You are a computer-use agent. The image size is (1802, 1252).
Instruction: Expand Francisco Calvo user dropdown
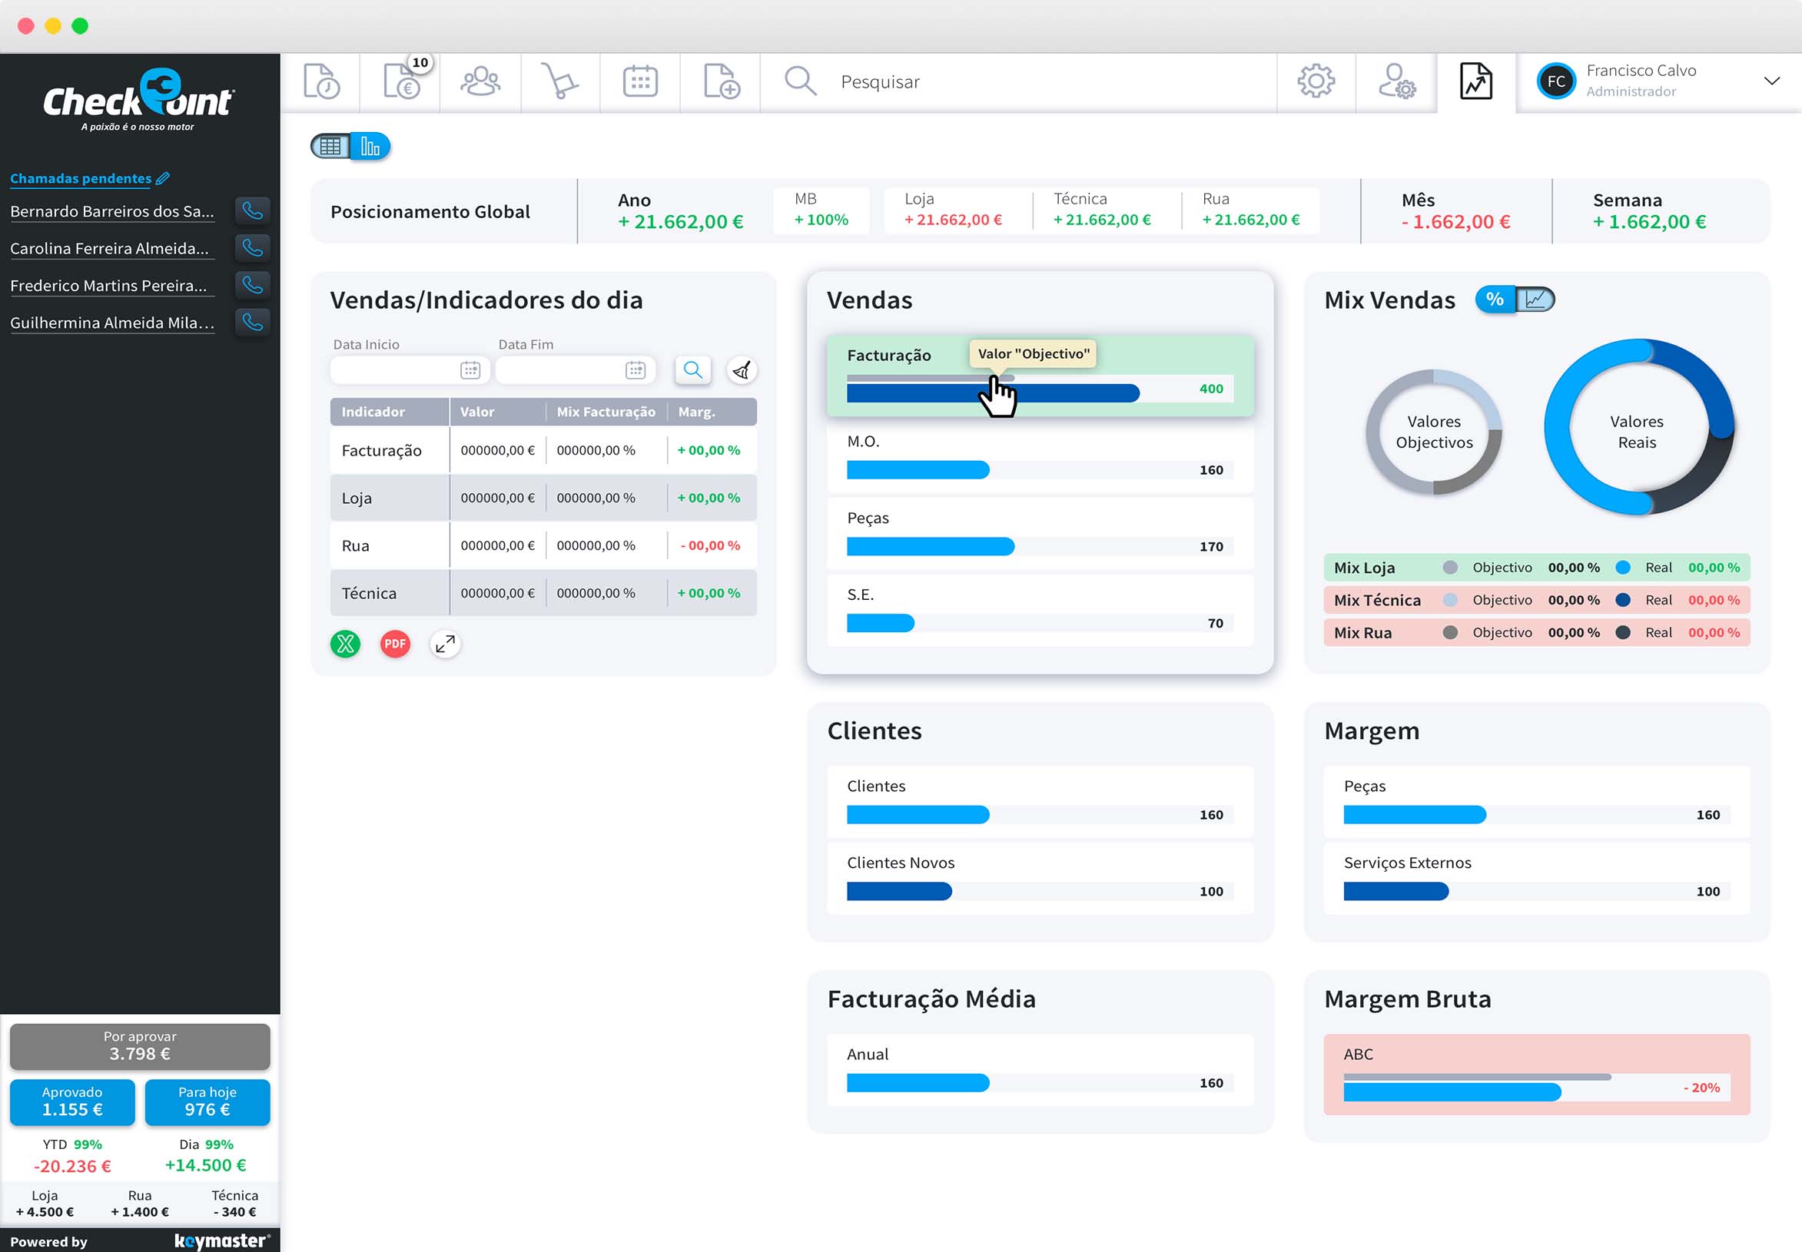(x=1771, y=81)
